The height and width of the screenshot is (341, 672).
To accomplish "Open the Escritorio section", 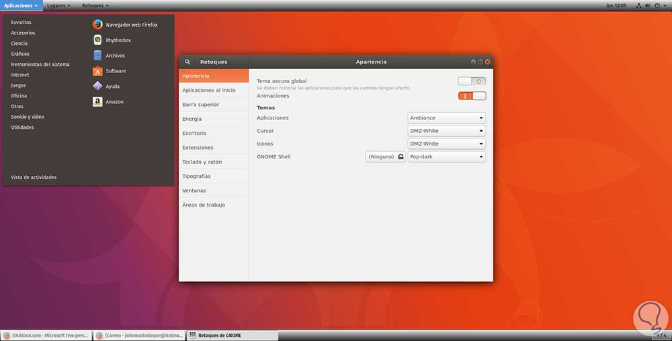I will (214, 133).
